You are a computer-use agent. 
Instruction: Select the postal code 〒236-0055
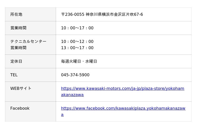coord(73,14)
